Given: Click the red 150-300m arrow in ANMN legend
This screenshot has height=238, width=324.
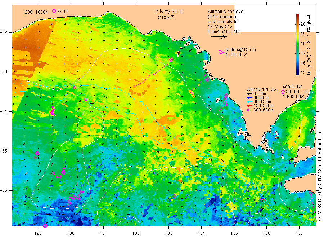Looking at the screenshot, I should click(249, 106).
